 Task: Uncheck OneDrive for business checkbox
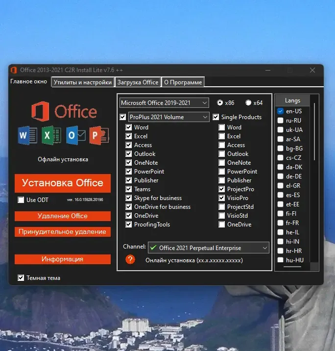pos(129,206)
